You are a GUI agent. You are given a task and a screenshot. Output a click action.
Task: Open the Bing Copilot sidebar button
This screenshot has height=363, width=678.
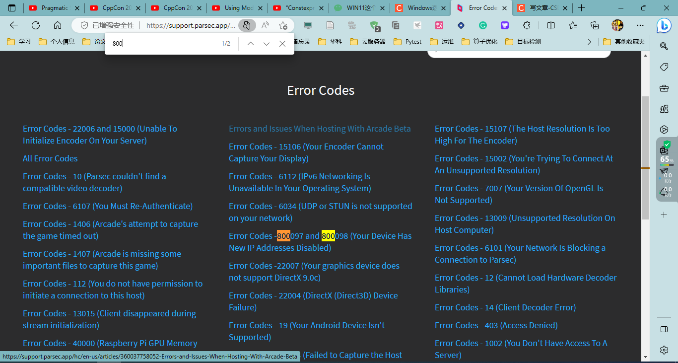click(x=664, y=26)
